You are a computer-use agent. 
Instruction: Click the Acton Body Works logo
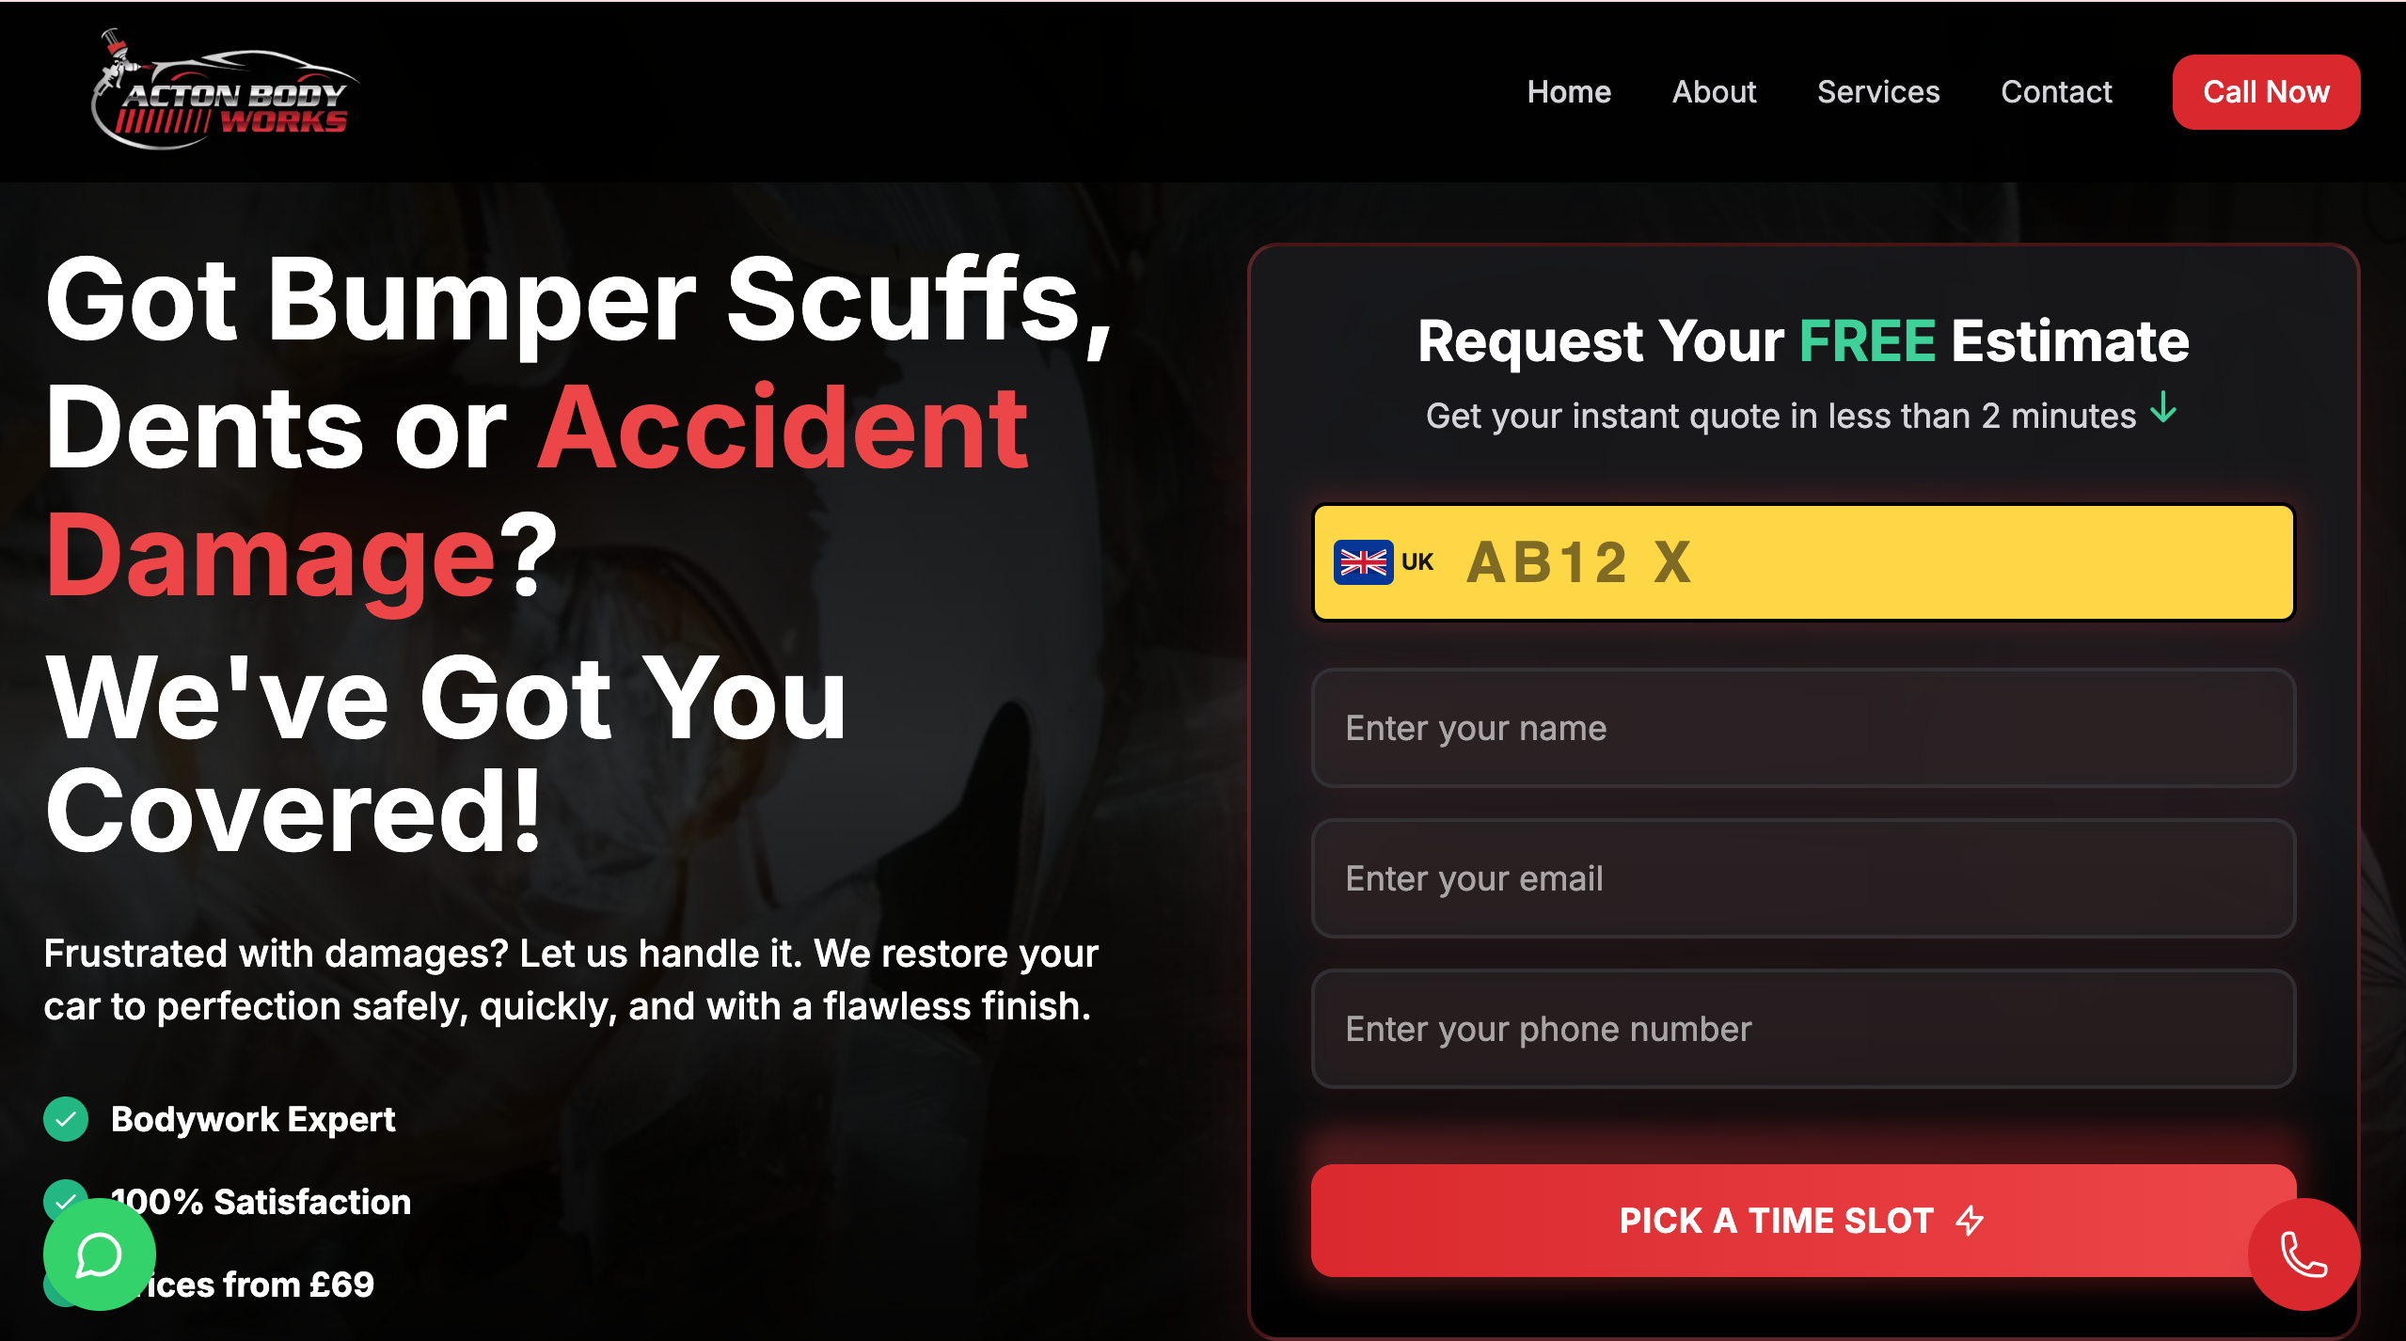coord(225,89)
